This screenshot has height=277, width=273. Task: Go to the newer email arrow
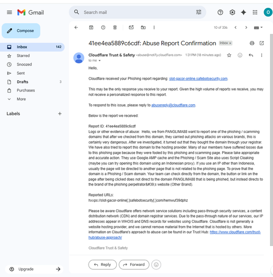[235, 28]
